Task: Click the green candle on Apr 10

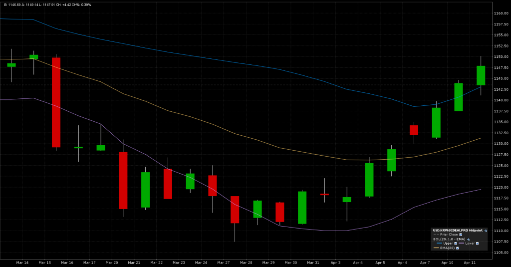Action: (459, 97)
